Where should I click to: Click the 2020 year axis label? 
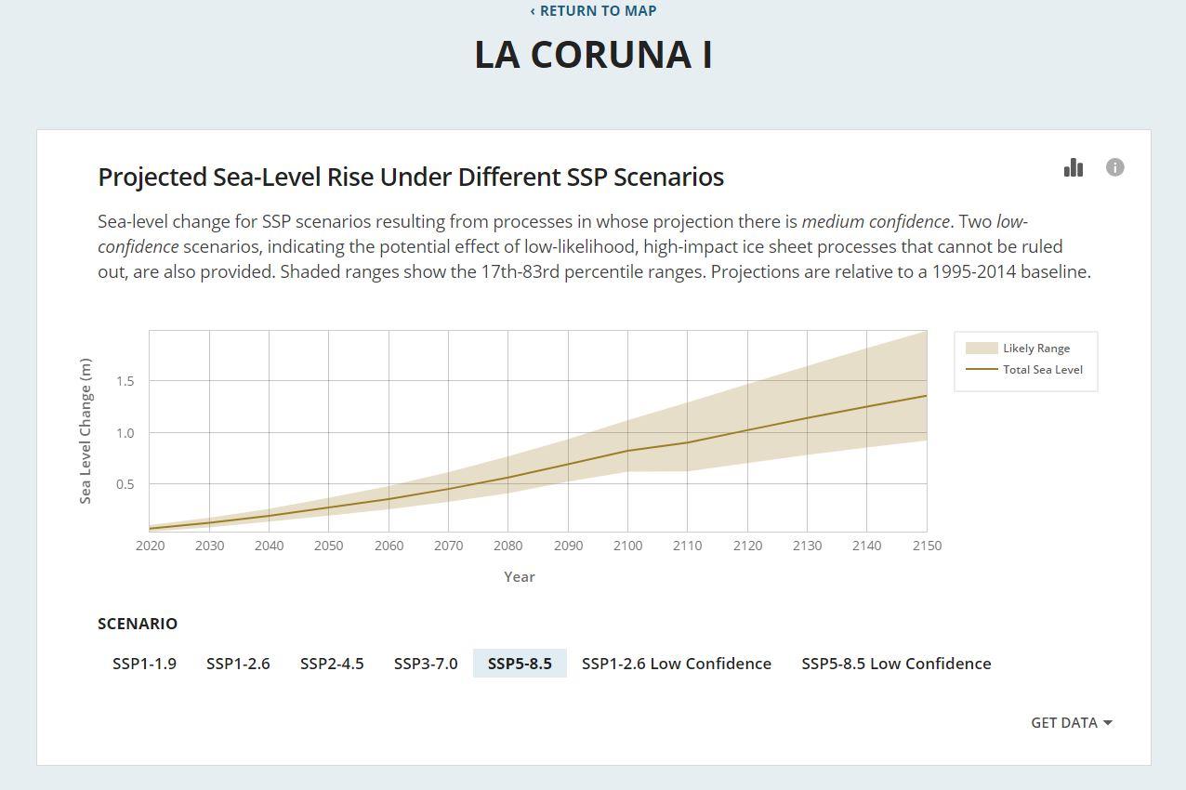150,546
